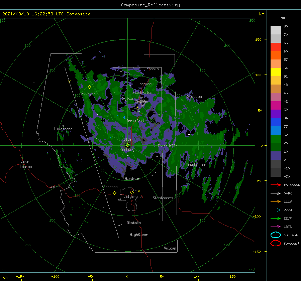Image resolution: width=301 pixels, height=281 pixels.
Task: Click the red forecast arrow legend icon
Action: click(x=276, y=185)
